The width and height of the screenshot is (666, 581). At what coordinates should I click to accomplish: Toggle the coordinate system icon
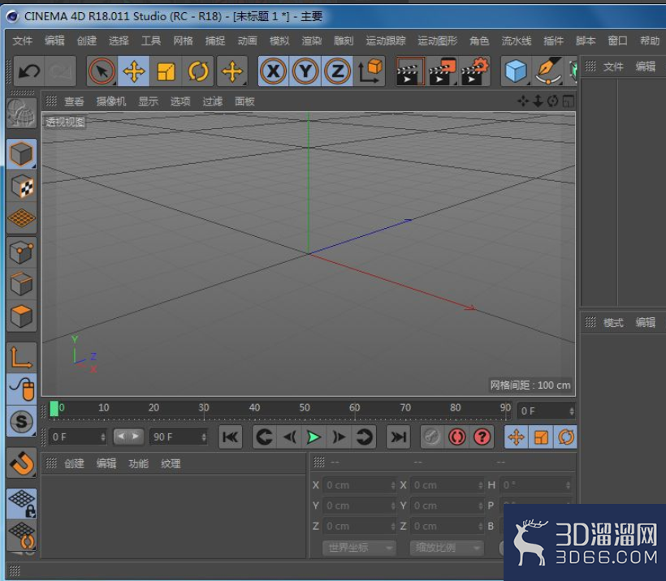370,71
